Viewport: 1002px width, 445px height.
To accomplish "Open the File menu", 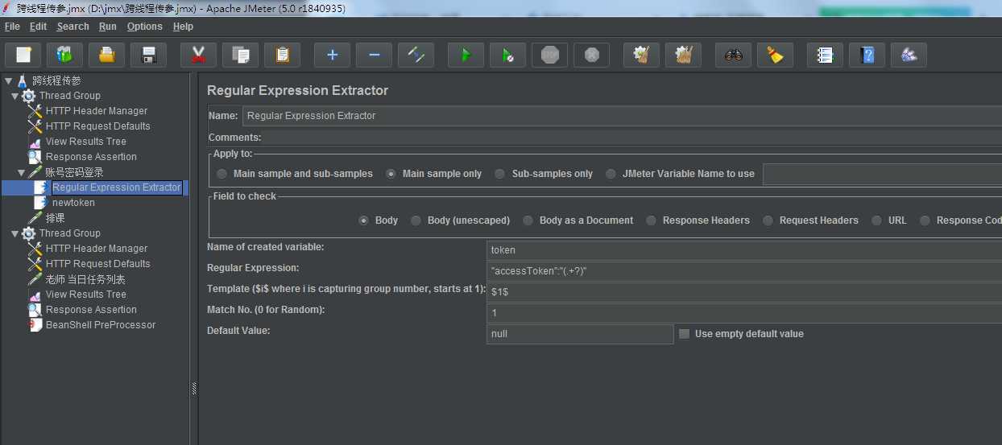I will tap(12, 27).
